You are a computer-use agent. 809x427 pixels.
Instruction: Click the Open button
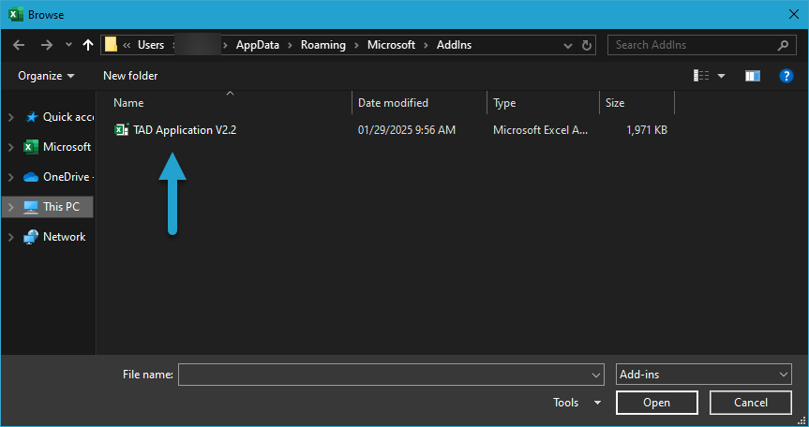tap(657, 403)
